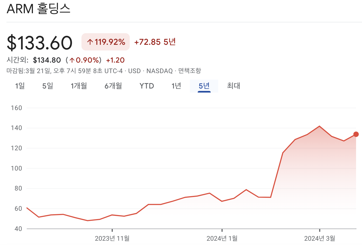Viewport: 362px width, 245px height.
Task: Show the YTD chart range
Action: [146, 86]
